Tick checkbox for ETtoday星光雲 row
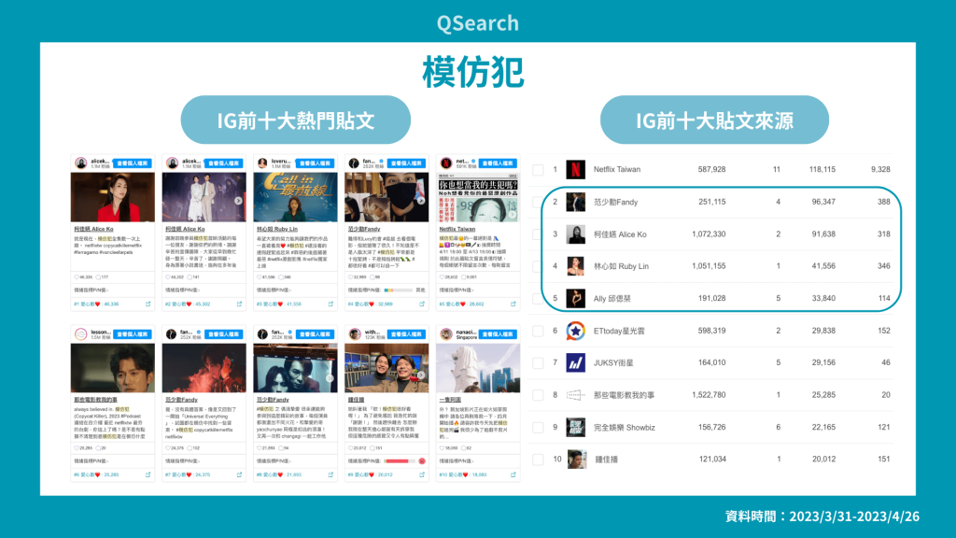 538,331
